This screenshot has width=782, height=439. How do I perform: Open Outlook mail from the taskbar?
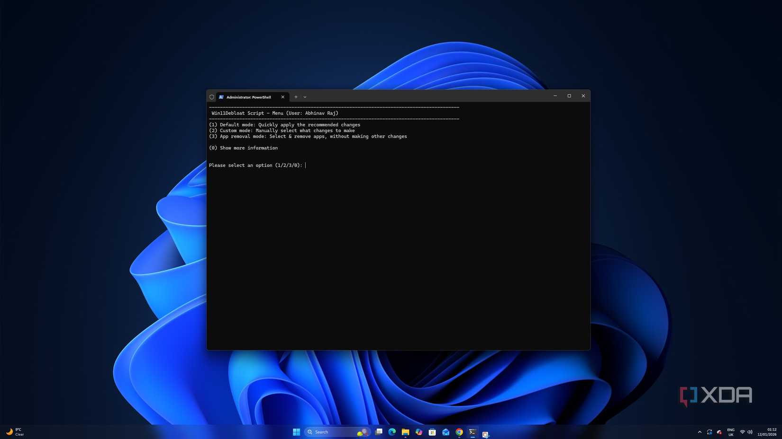point(446,432)
